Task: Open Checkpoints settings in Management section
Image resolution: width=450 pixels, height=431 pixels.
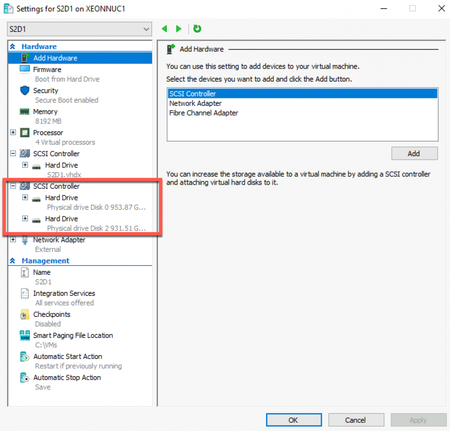Action: 25,314
